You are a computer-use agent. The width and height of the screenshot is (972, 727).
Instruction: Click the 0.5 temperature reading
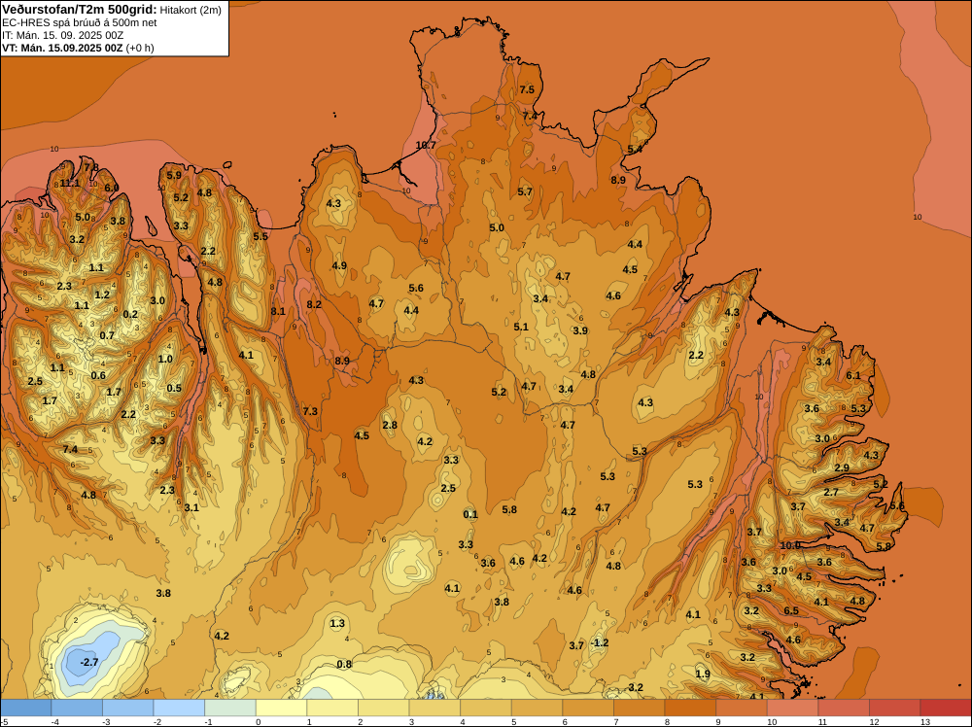tap(174, 389)
